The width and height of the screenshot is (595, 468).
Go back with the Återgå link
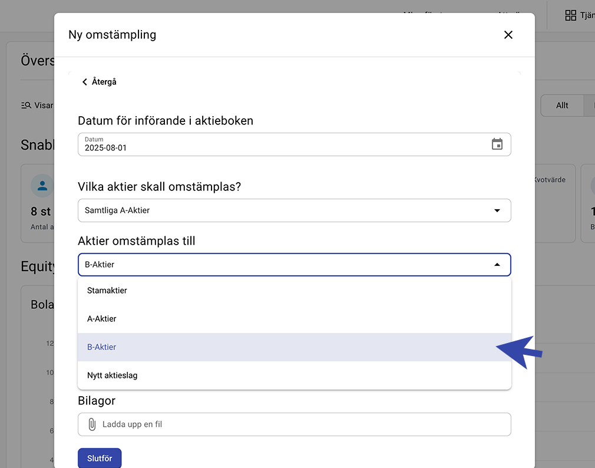click(x=100, y=81)
